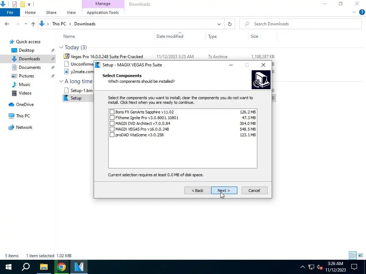Open Desktop in navigation pane

(26, 50)
